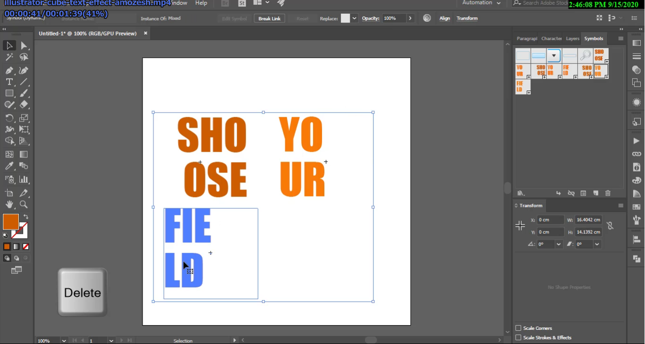Image resolution: width=645 pixels, height=344 pixels.
Task: Set paint mode to Gradient
Action: [17, 246]
